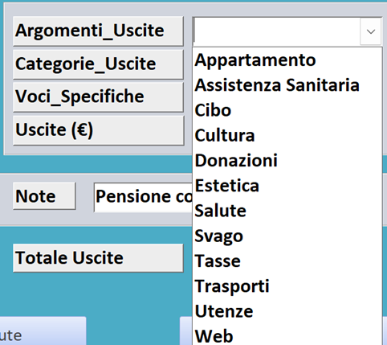Focus the Note text field
Screen dimensions: 387x345
[x=143, y=197]
